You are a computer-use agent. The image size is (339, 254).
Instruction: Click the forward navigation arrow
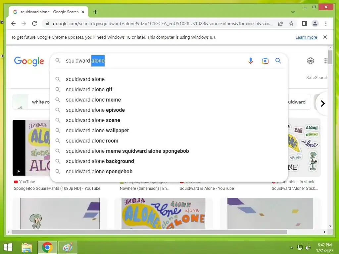pos(24,23)
